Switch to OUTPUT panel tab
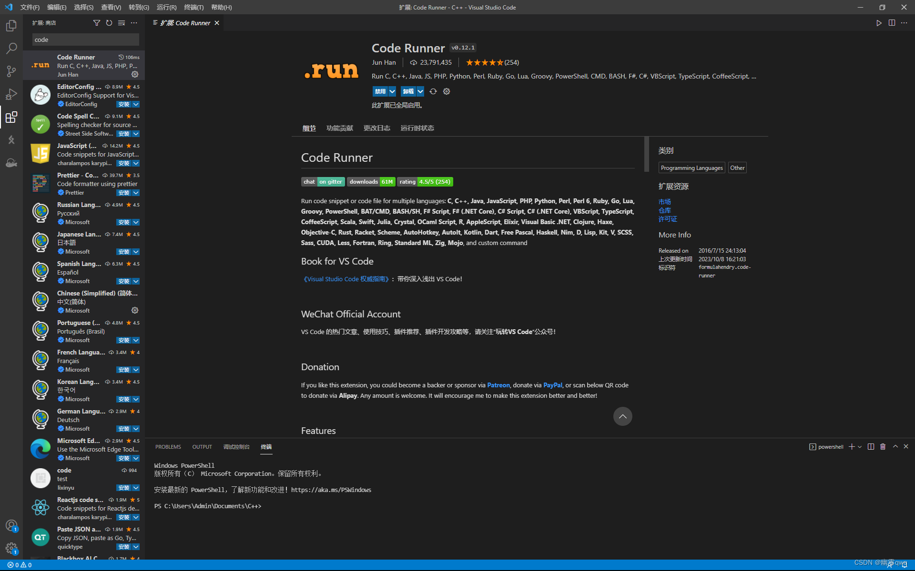 (202, 447)
